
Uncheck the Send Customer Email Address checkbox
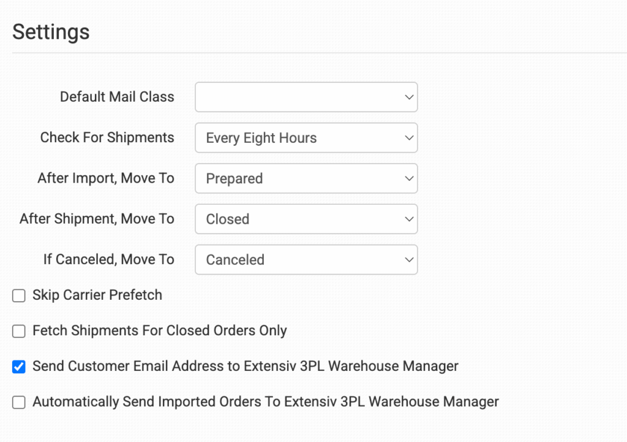pyautogui.click(x=19, y=367)
